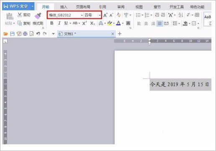Print the document with printer icon
Image resolution: width=216 pixels, height=151 pixels.
coord(25,34)
